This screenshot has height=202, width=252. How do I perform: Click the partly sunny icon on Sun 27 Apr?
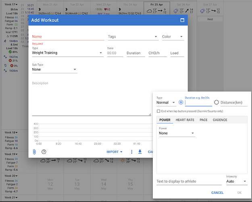pyautogui.click(x=203, y=11)
